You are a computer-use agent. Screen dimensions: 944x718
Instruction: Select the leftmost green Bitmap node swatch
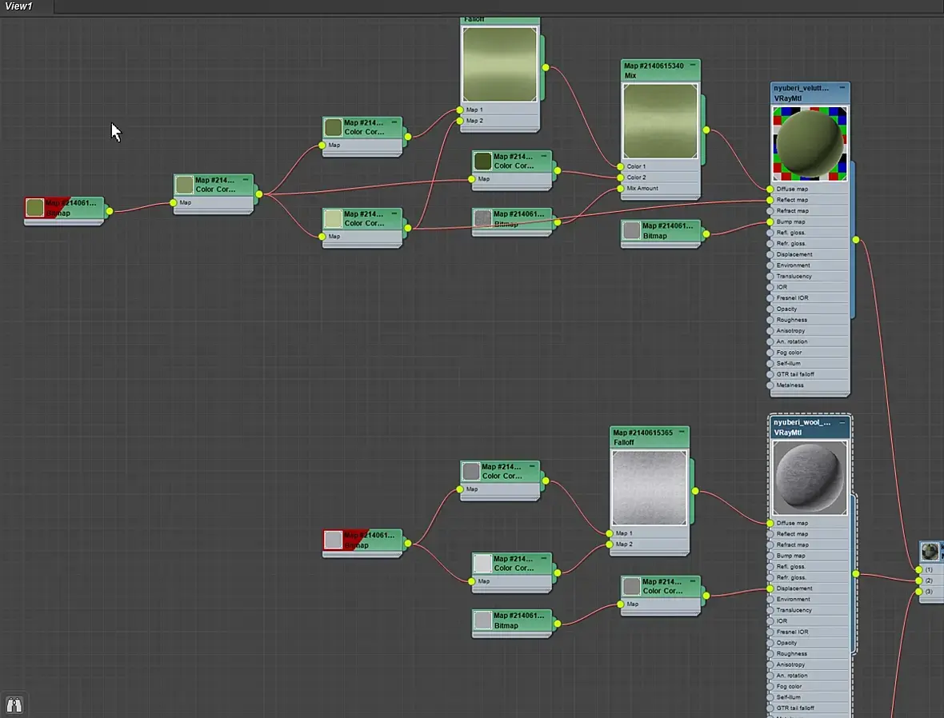coord(35,208)
